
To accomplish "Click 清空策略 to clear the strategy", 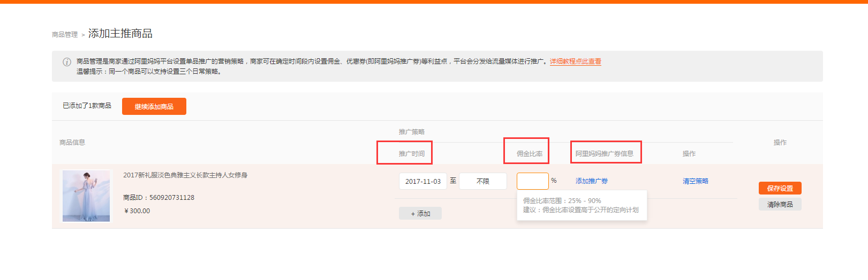I will pyautogui.click(x=695, y=181).
